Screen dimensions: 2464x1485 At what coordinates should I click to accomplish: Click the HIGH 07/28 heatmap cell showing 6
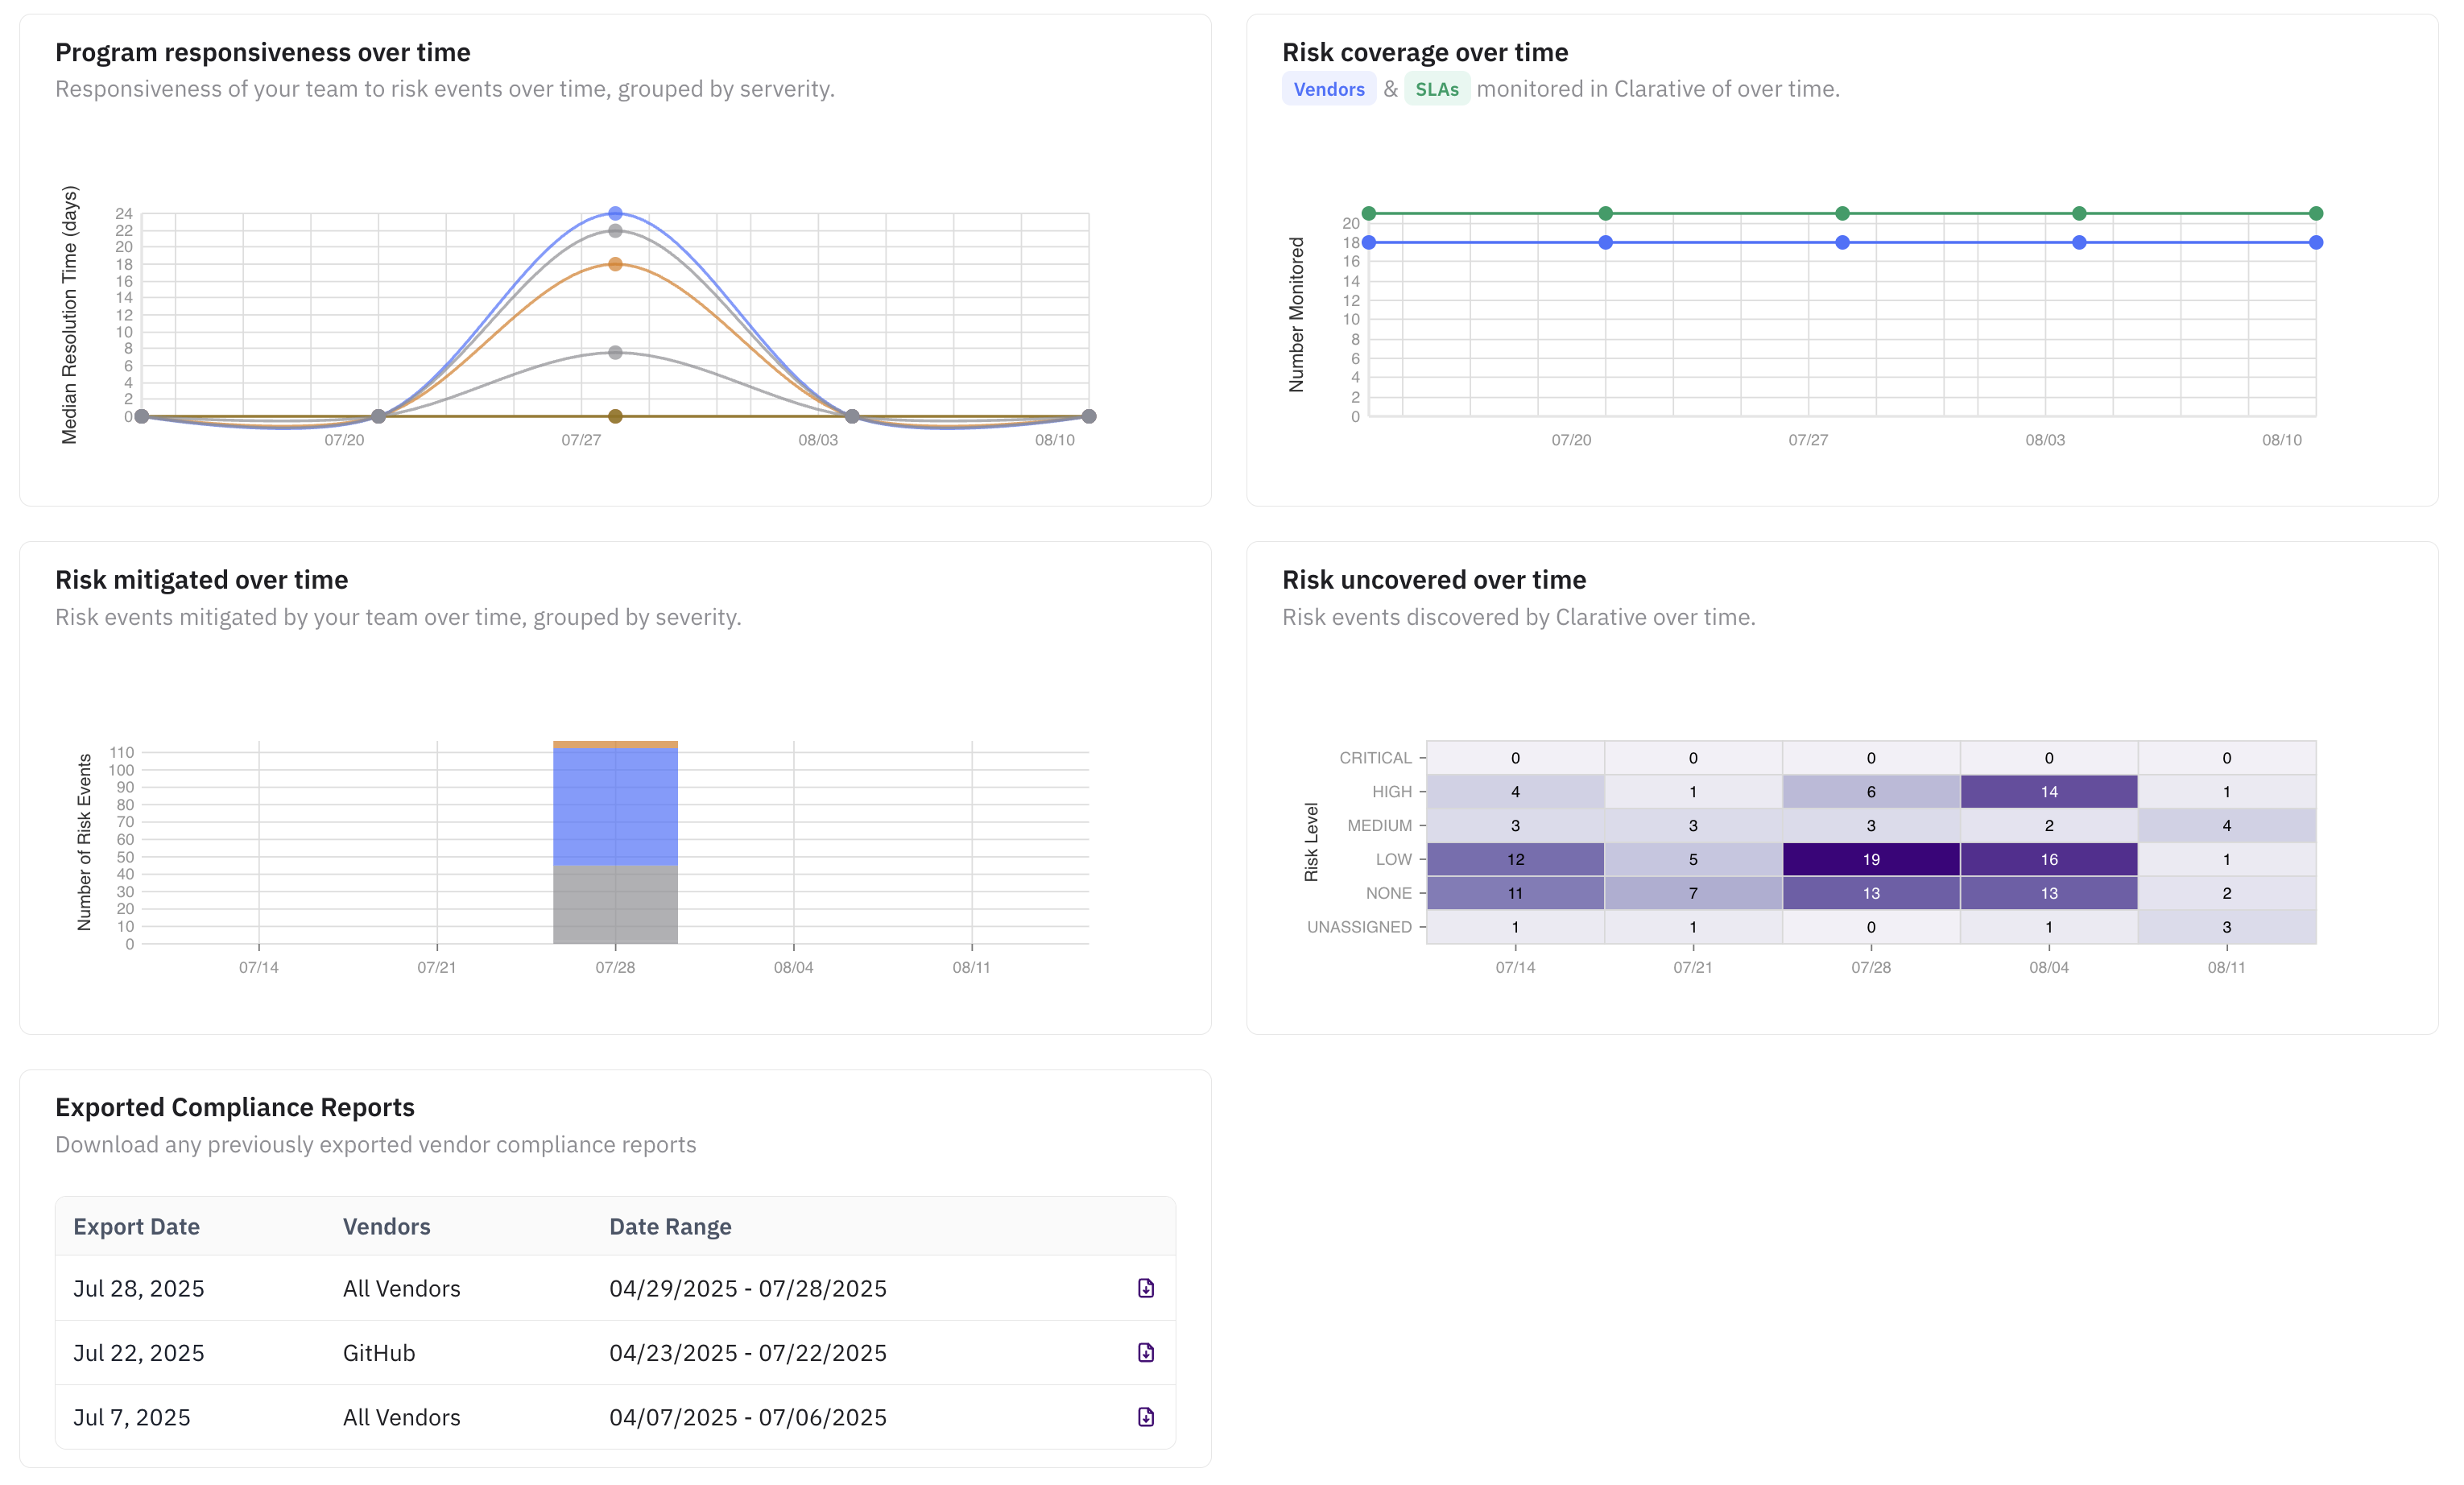pyautogui.click(x=1871, y=791)
